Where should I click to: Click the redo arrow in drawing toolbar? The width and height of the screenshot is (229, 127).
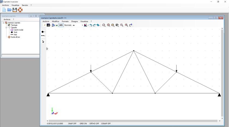94,25
